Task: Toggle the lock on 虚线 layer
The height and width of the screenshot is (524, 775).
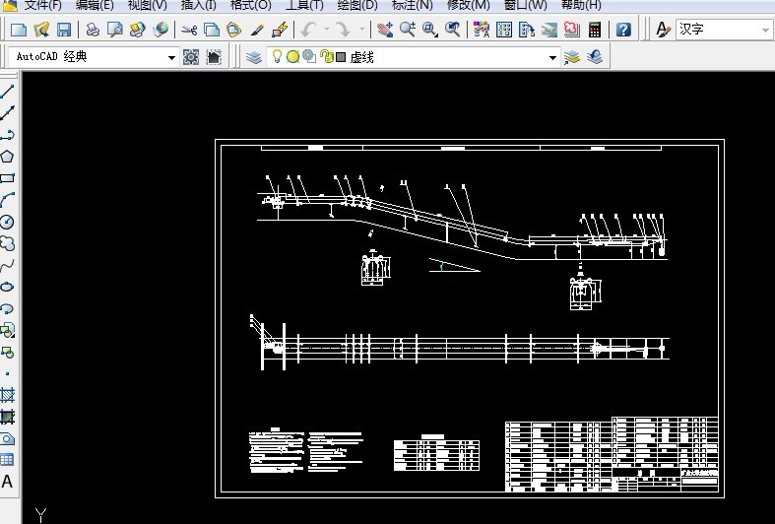Action: point(326,57)
